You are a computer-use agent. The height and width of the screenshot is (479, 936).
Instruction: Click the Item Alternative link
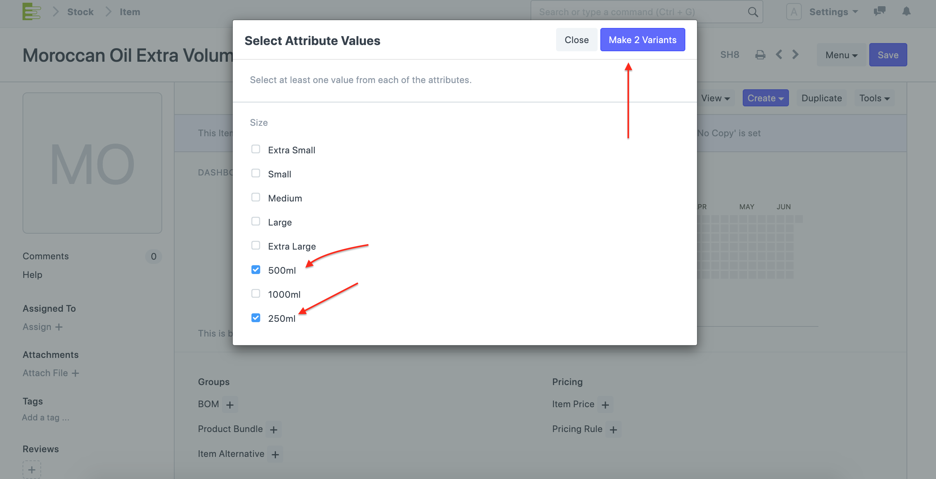tap(231, 454)
